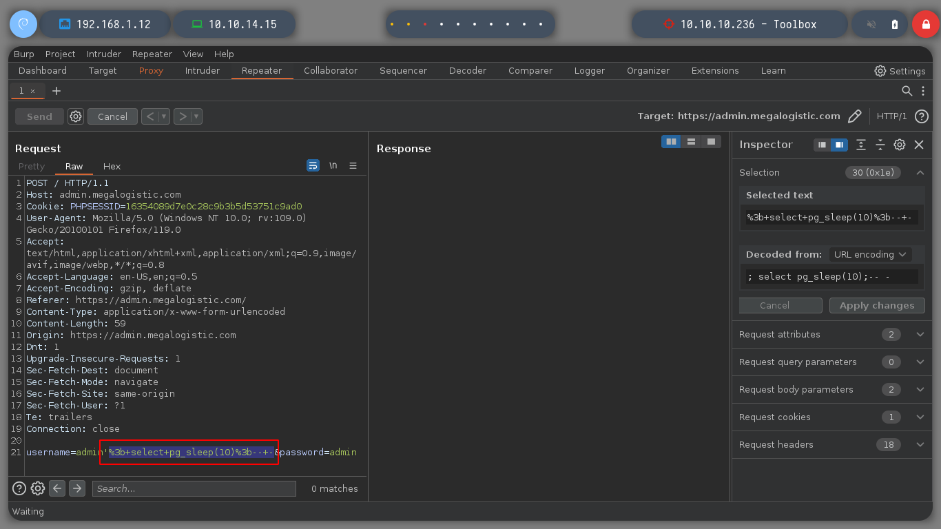The width and height of the screenshot is (941, 529).
Task: Toggle word wrap in the request editor
Action: tap(313, 166)
